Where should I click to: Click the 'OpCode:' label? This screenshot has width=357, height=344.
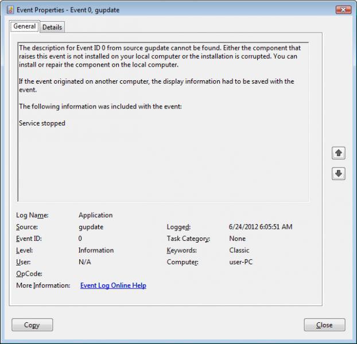[x=29, y=274]
